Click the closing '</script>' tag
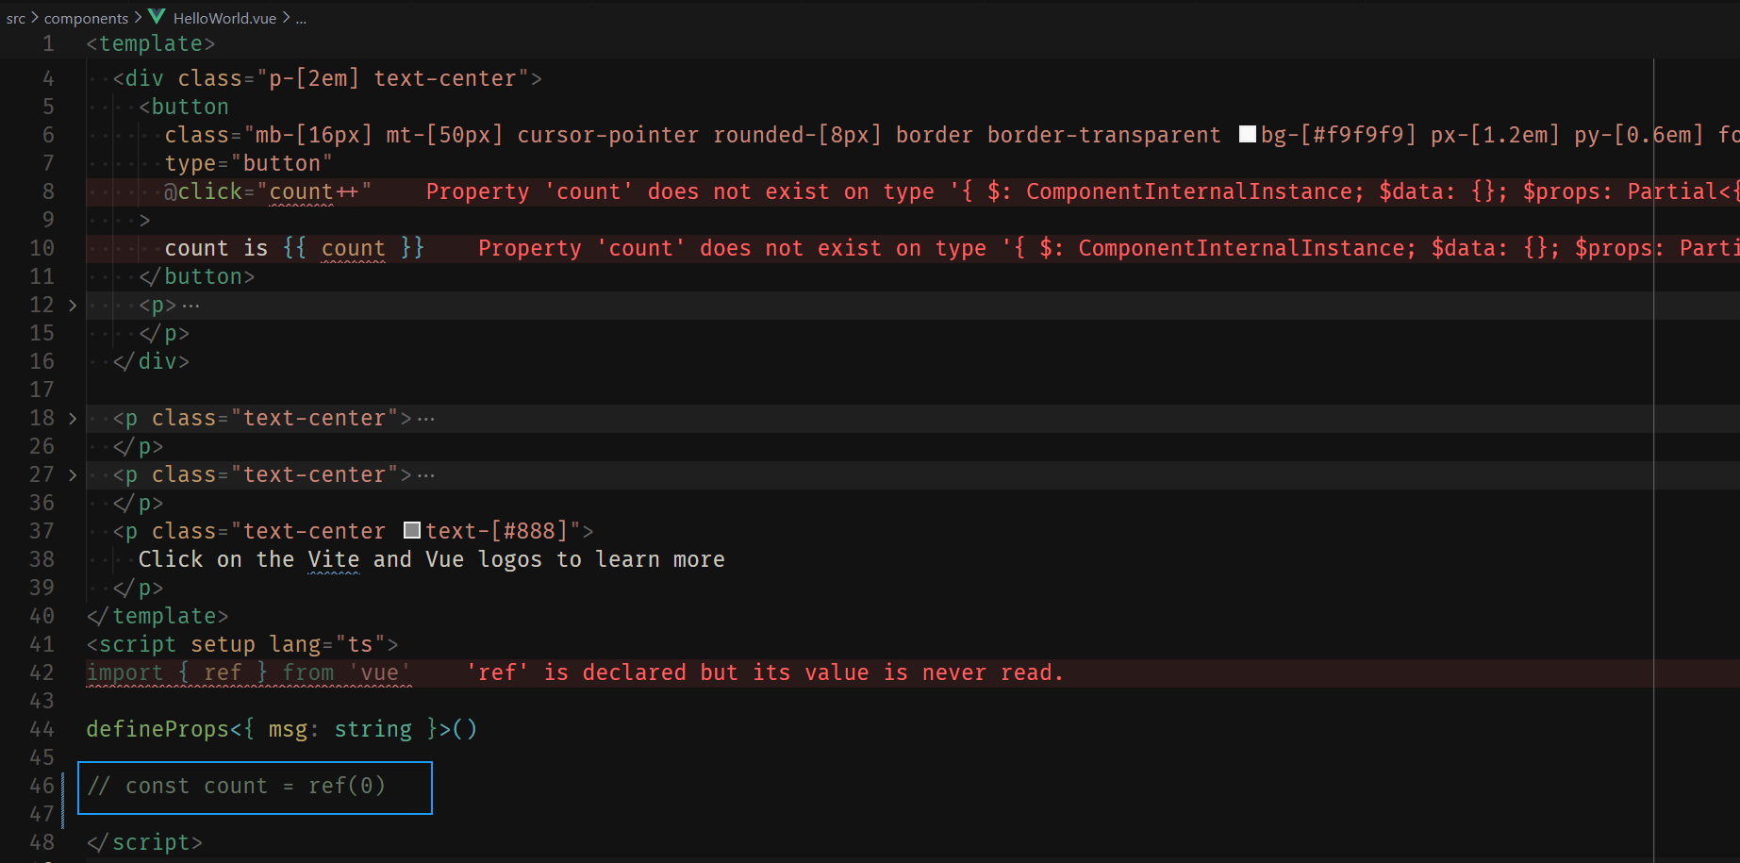This screenshot has width=1740, height=863. [144, 842]
